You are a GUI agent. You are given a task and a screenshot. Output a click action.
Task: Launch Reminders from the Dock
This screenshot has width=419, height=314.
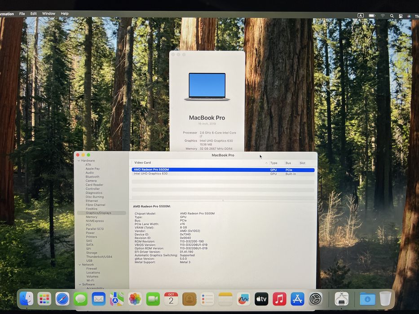(x=207, y=299)
